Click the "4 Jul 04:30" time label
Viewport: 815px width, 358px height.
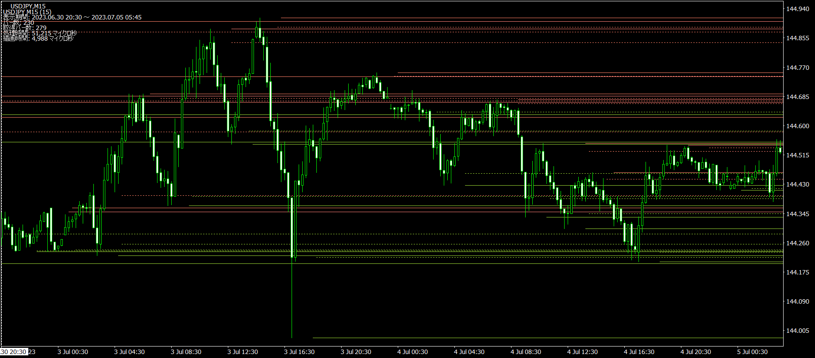coord(469,352)
